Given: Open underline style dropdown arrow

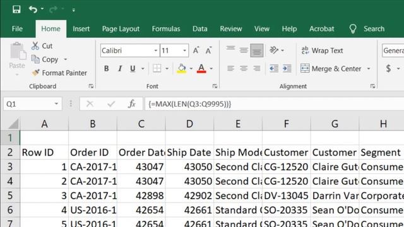Looking at the screenshot, I should coord(143,69).
